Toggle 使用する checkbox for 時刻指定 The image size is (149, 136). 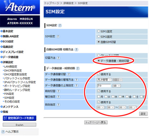click(x=99, y=102)
